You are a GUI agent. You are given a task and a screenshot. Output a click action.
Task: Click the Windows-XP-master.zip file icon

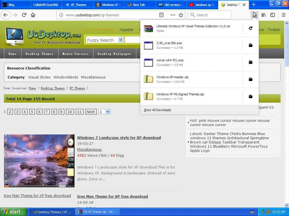148,79
